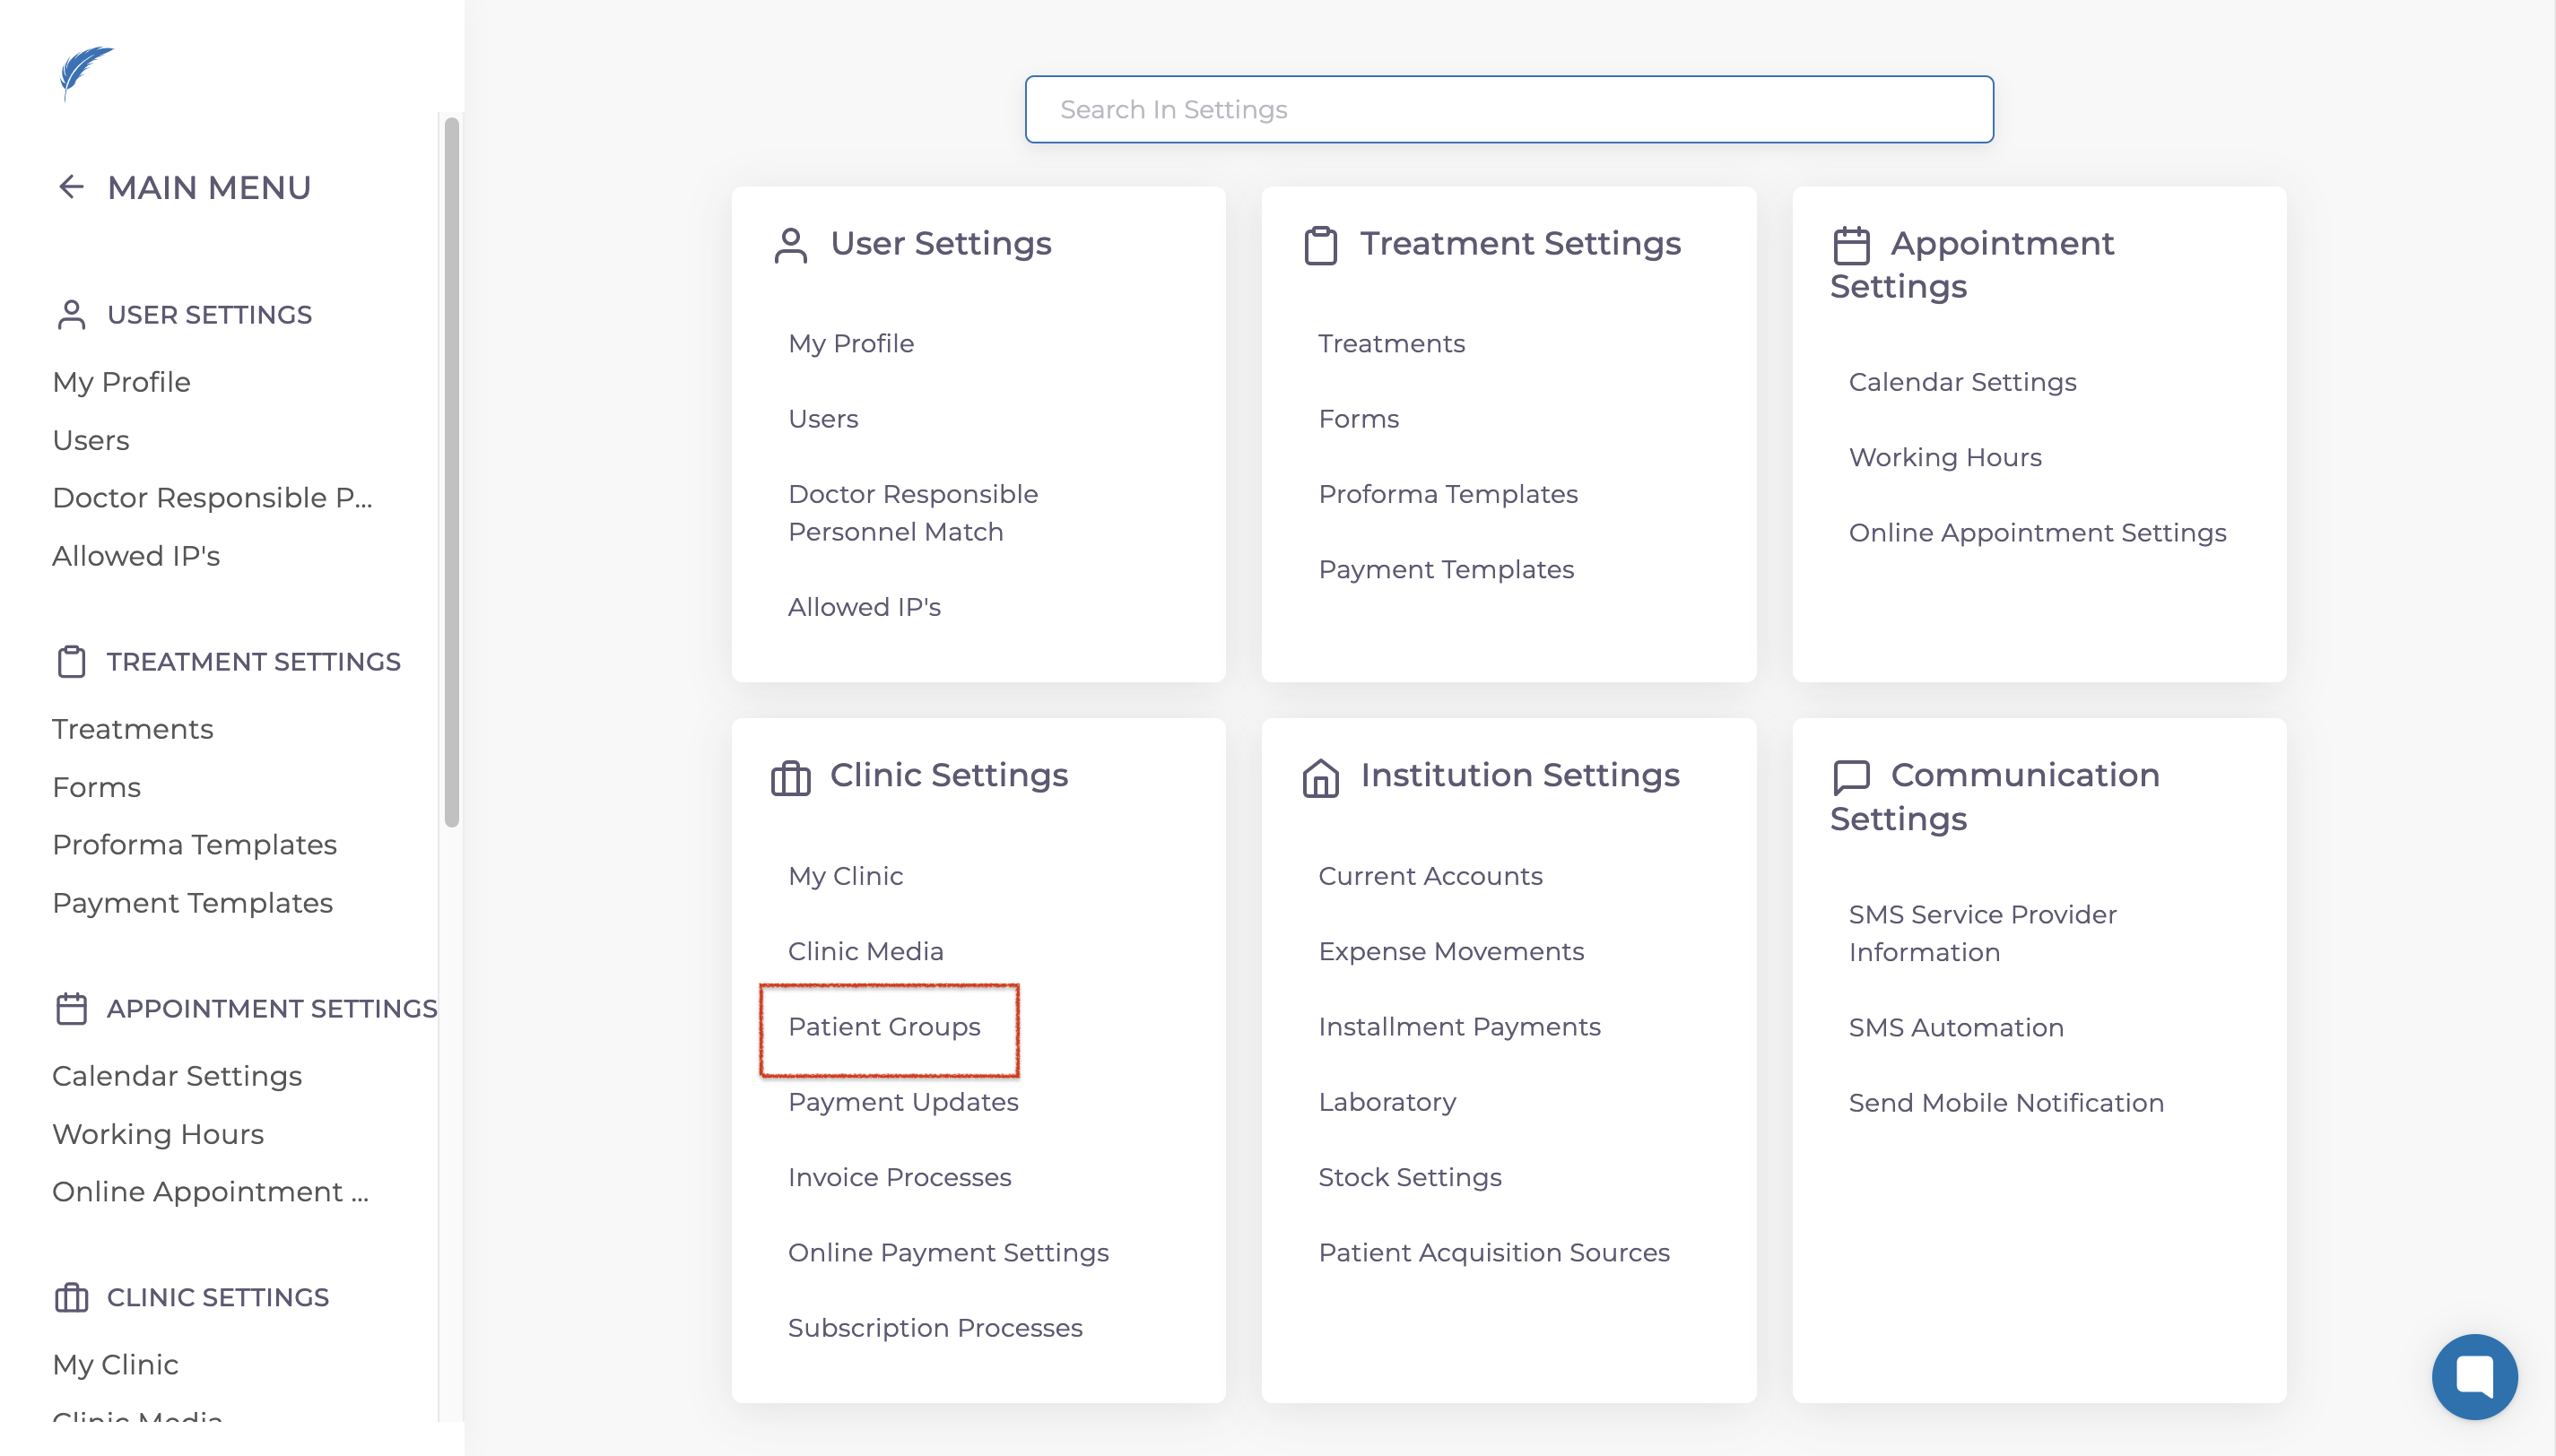This screenshot has height=1456, width=2556.
Task: Click the briefcase icon on Clinic Settings card
Action: [790, 777]
